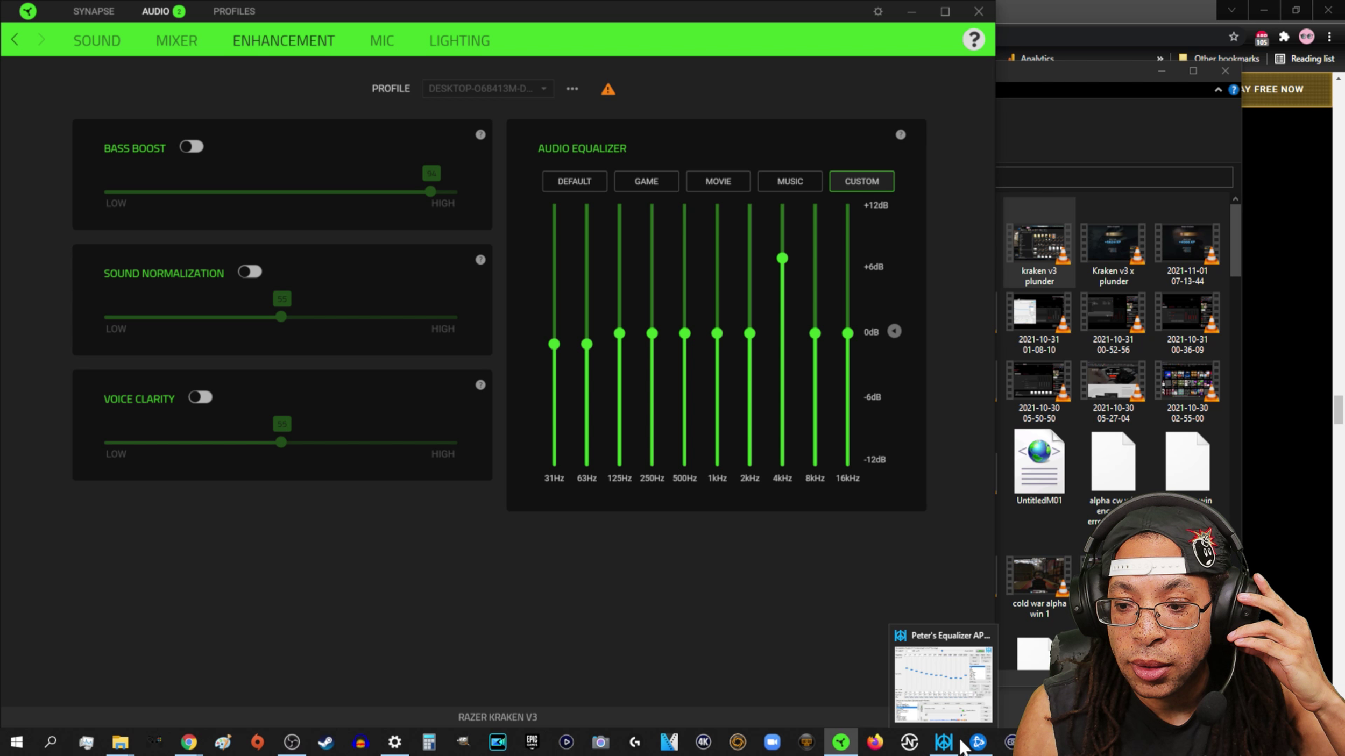Enable the Bass Boost toggle
The height and width of the screenshot is (756, 1345).
click(x=192, y=147)
